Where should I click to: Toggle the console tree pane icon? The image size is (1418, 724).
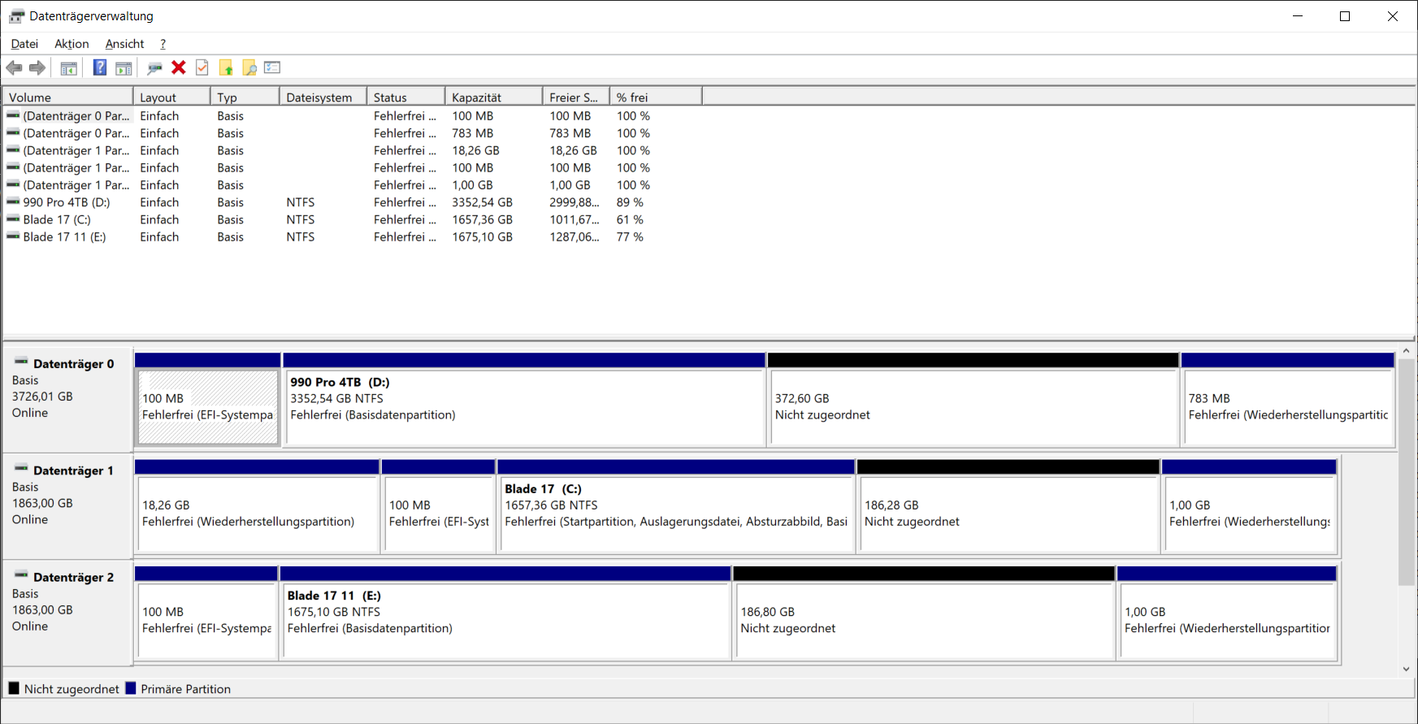point(69,68)
